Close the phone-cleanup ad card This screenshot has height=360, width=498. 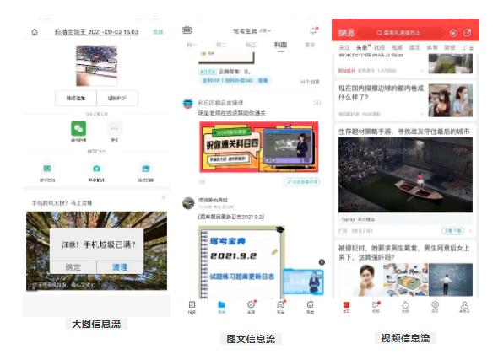(x=164, y=197)
